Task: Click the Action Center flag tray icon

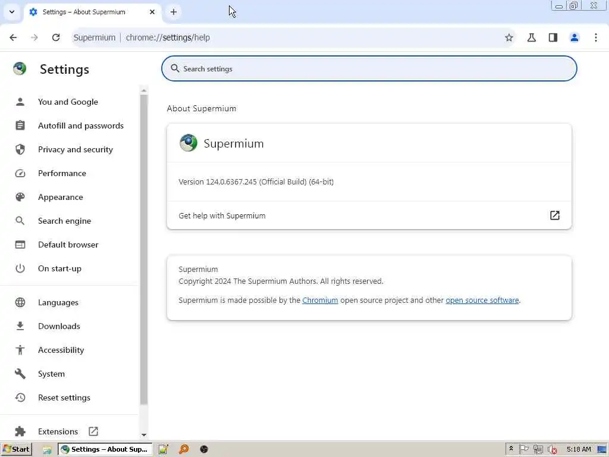Action: pos(524,449)
